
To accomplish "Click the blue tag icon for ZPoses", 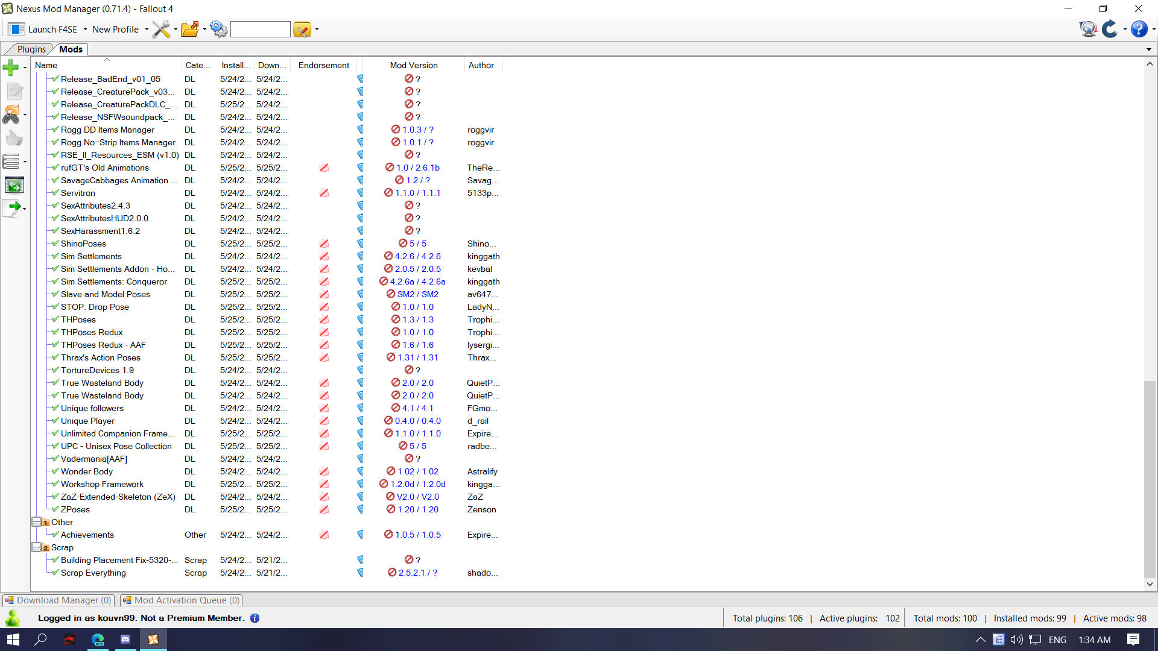I will coord(360,509).
